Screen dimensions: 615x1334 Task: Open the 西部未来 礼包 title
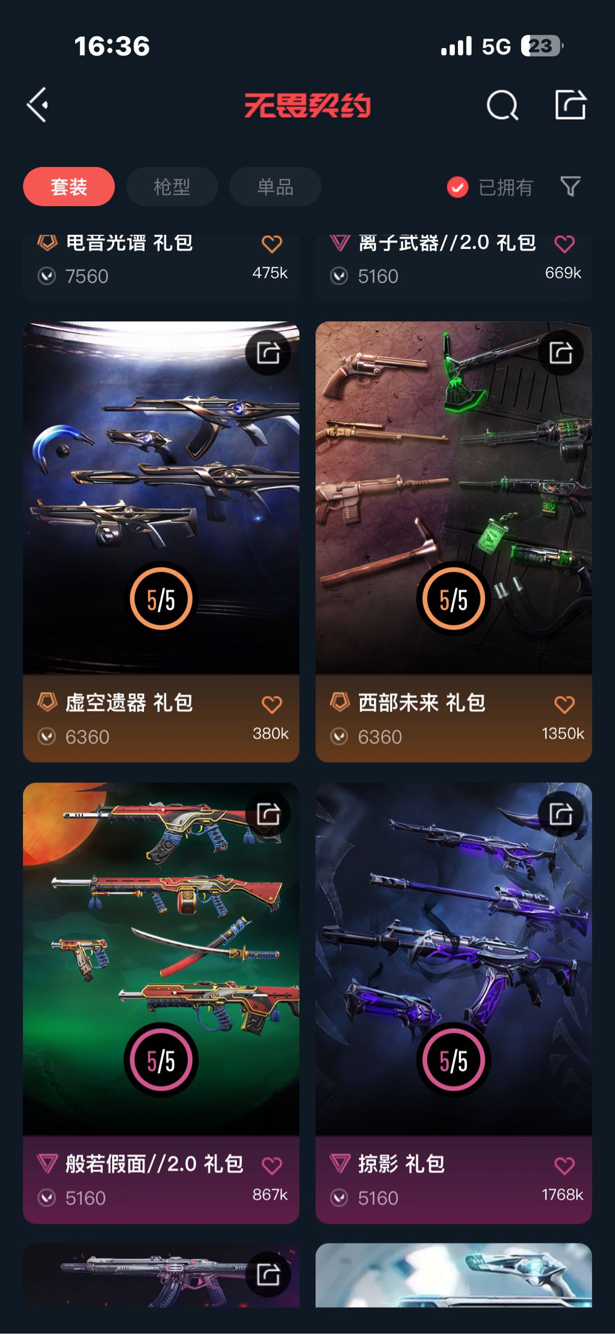point(421,703)
